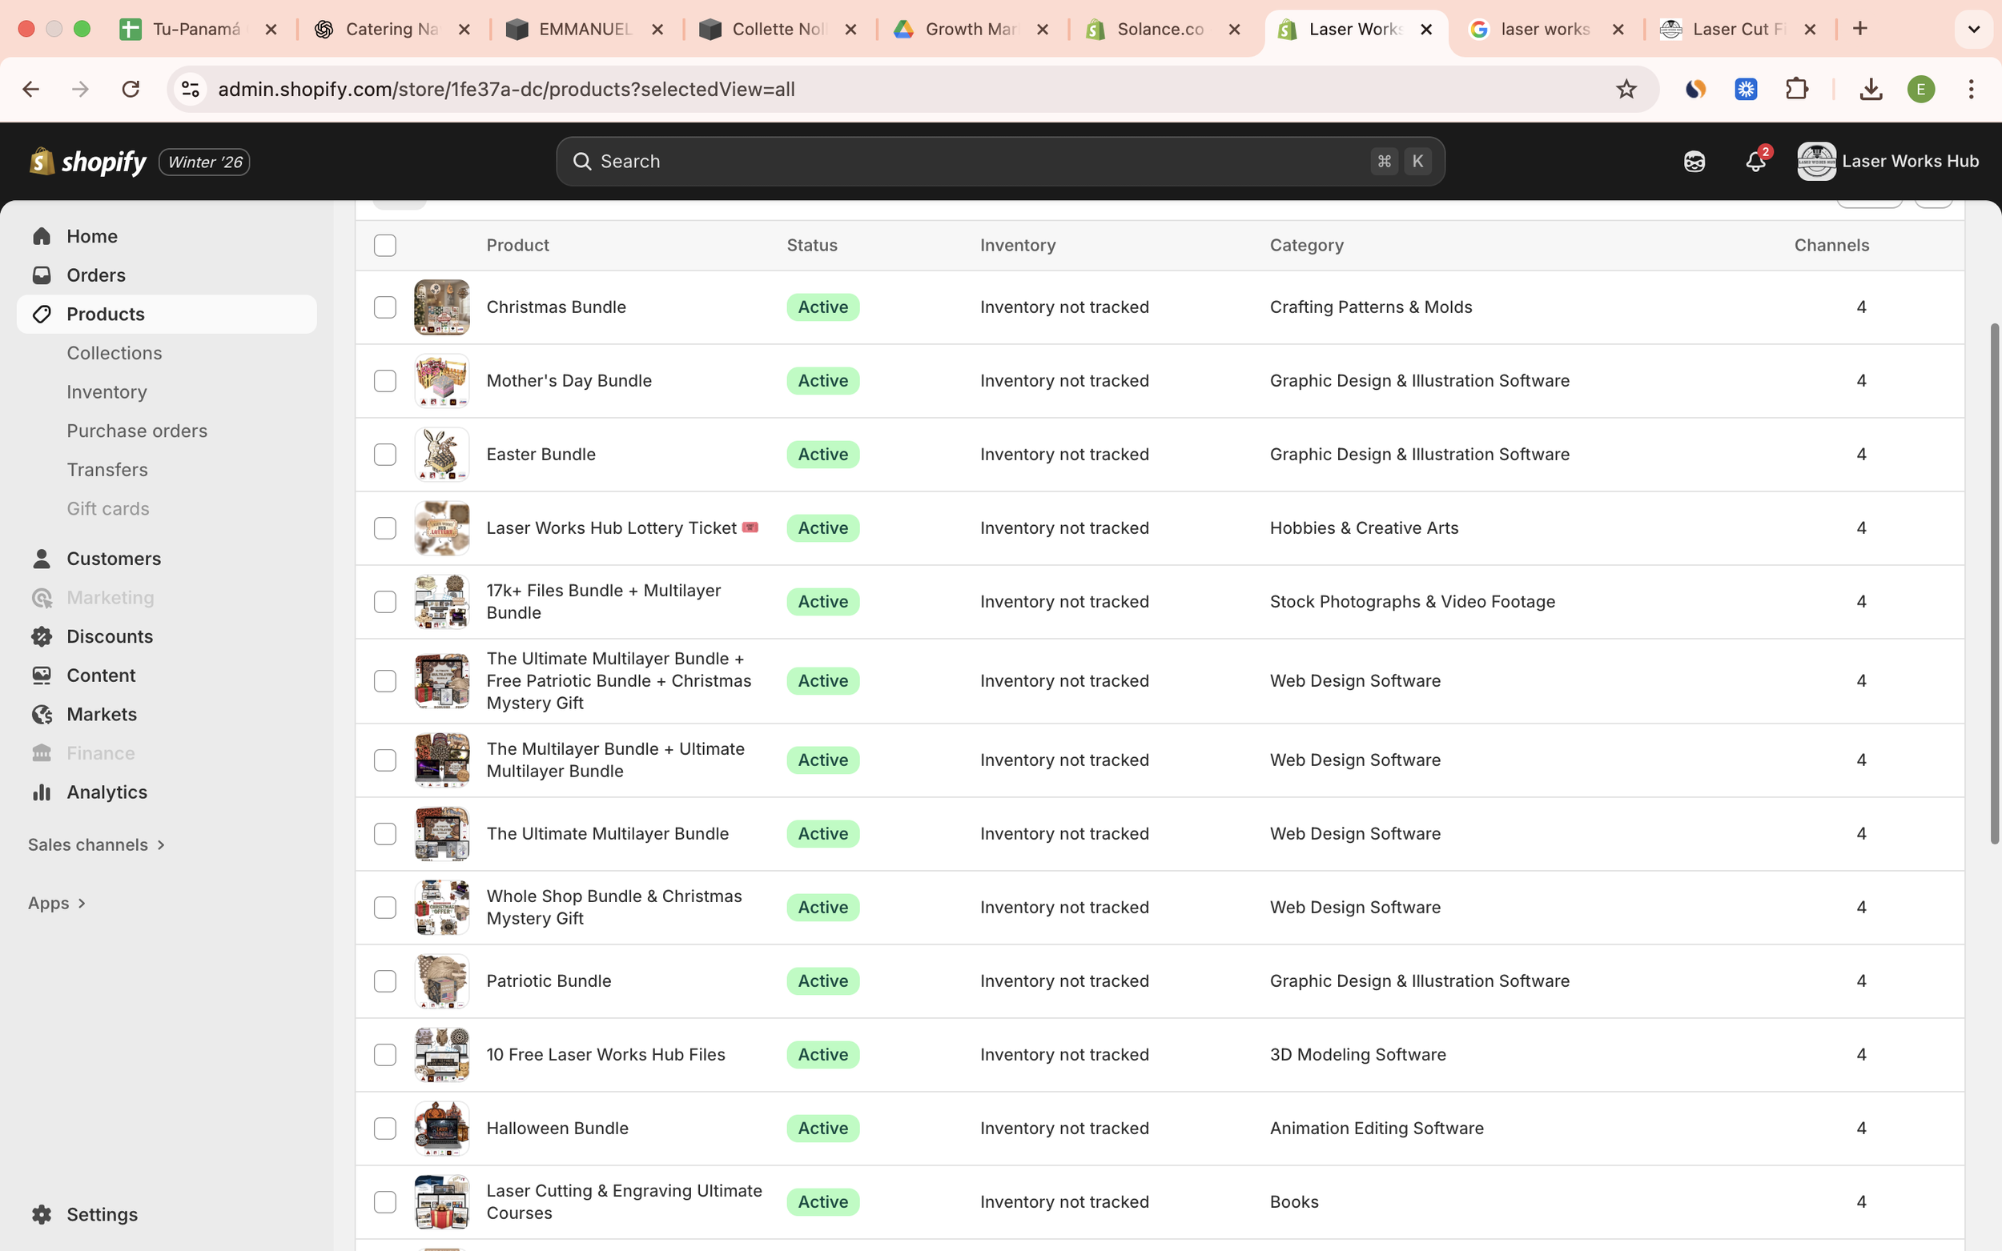Open the notifications bell icon
The image size is (2002, 1251).
click(1755, 162)
